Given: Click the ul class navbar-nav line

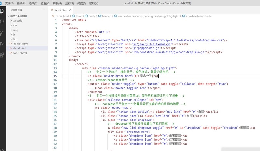Looking at the screenshot, I should pos(113,108).
